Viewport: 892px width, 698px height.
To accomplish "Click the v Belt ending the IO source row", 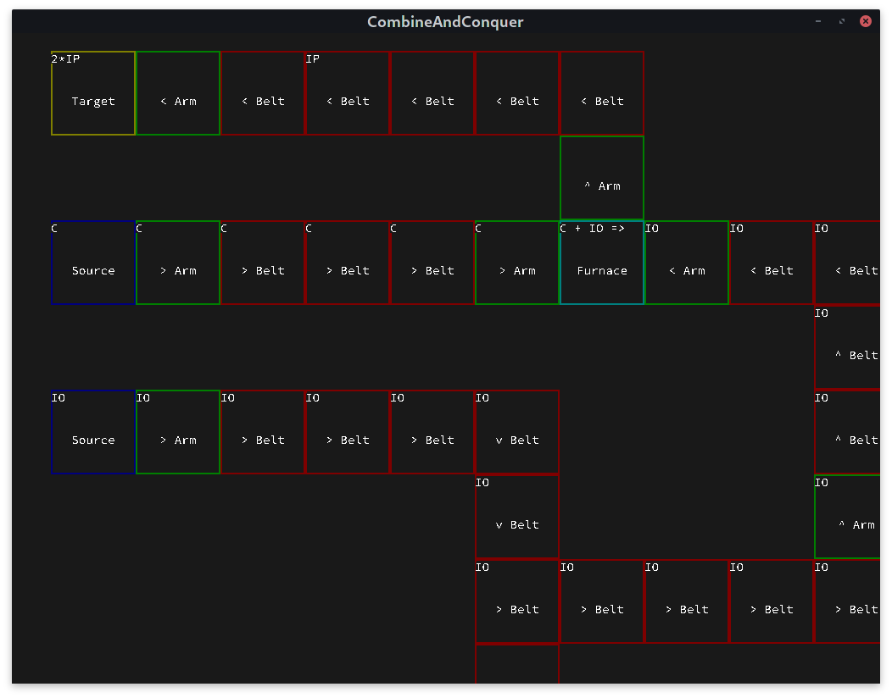I will pos(517,432).
